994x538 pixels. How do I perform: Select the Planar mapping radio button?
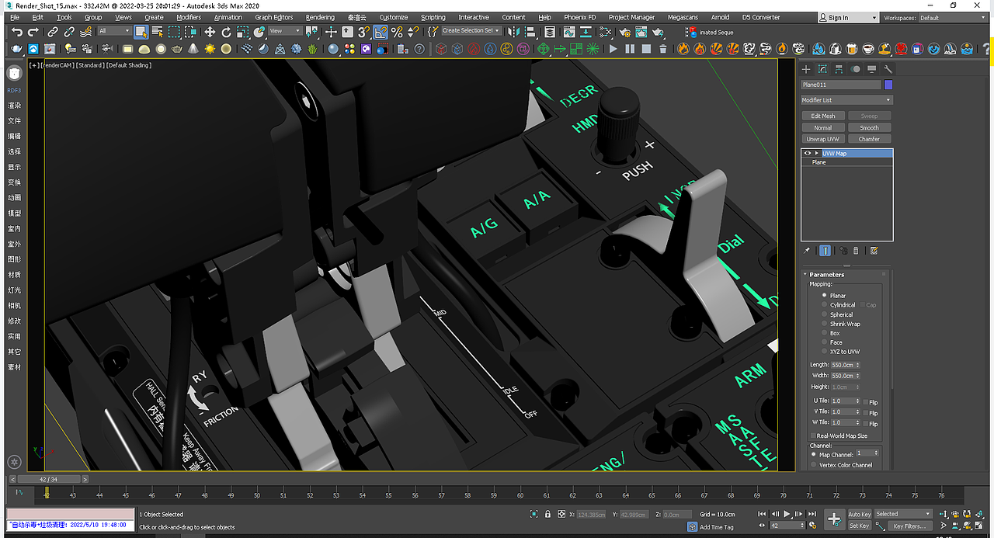click(825, 296)
